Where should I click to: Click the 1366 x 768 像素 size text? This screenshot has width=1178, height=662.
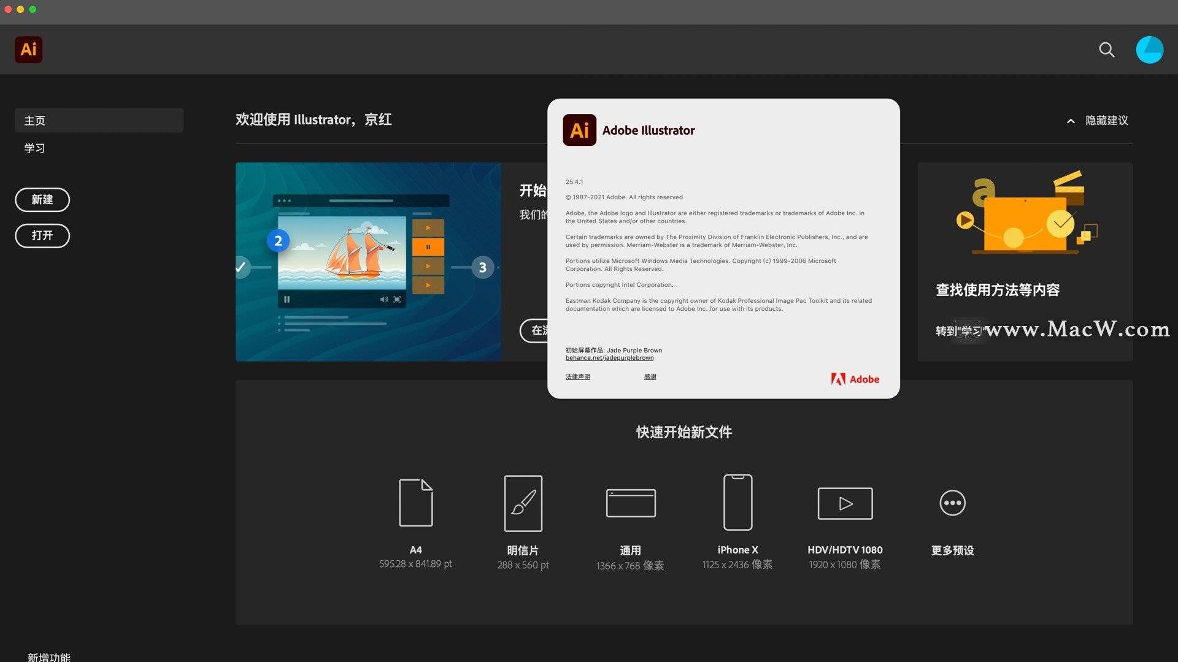pyautogui.click(x=630, y=566)
